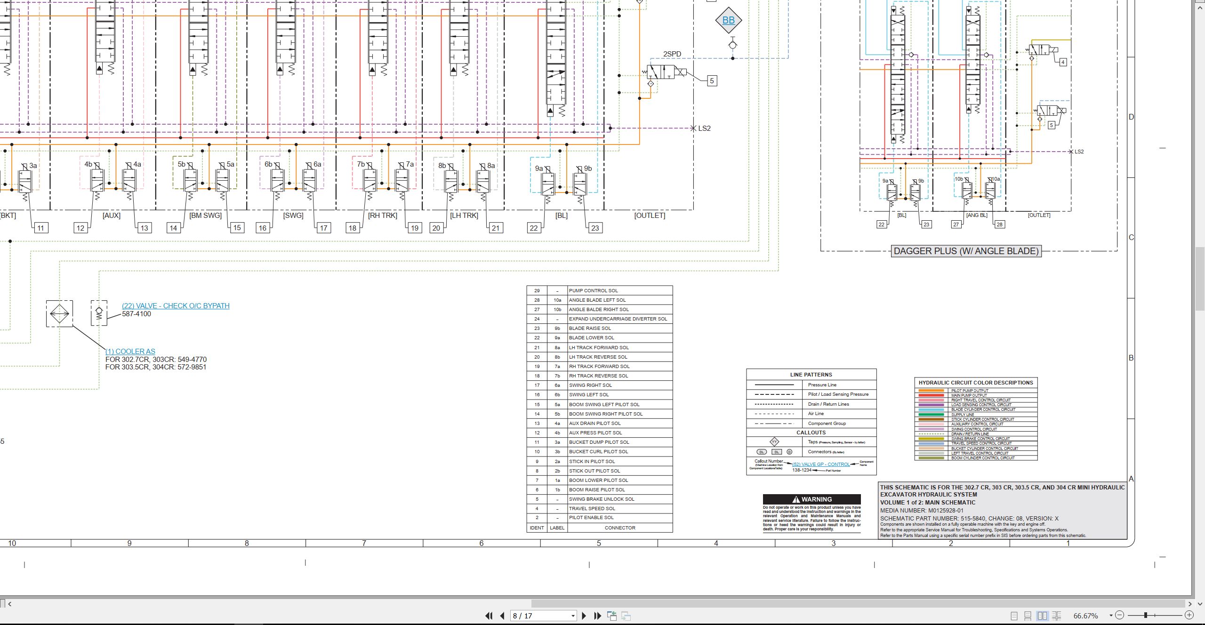1205x625 pixels.
Task: Click the PUMP CONTROL SOL table row
Action: coord(599,290)
